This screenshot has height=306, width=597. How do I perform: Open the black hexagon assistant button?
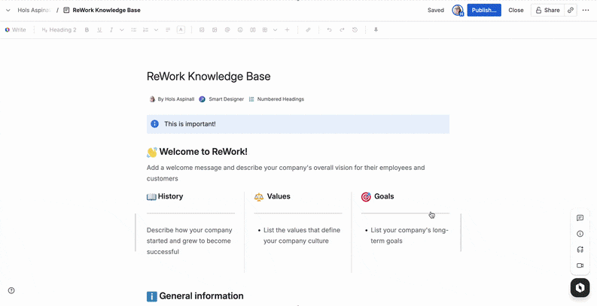pos(580,288)
